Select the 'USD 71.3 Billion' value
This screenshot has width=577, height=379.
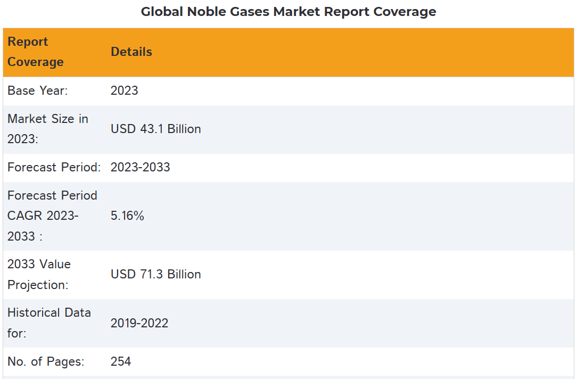(156, 275)
